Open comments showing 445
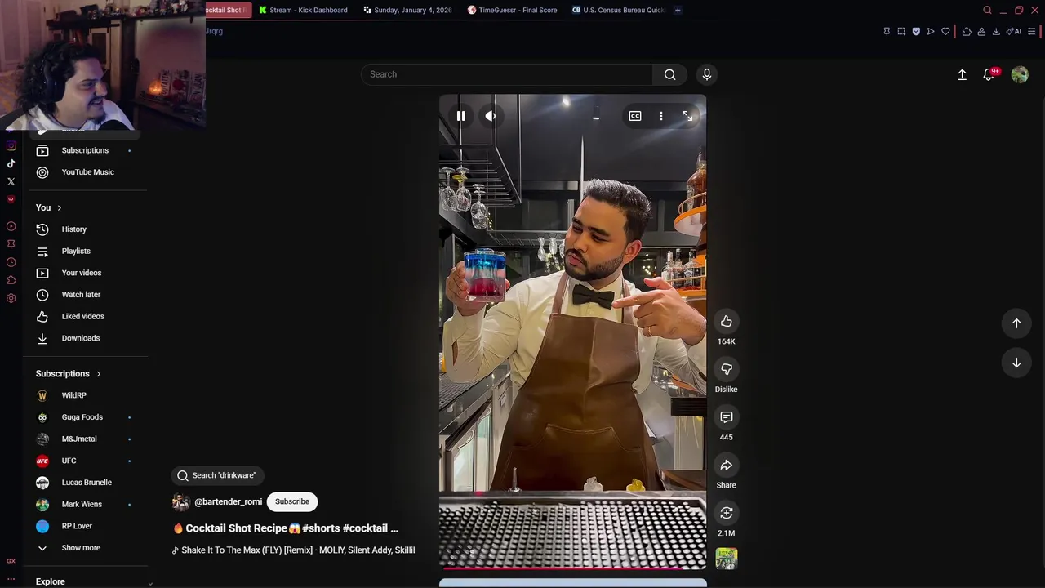Image resolution: width=1045 pixels, height=588 pixels. click(x=727, y=417)
